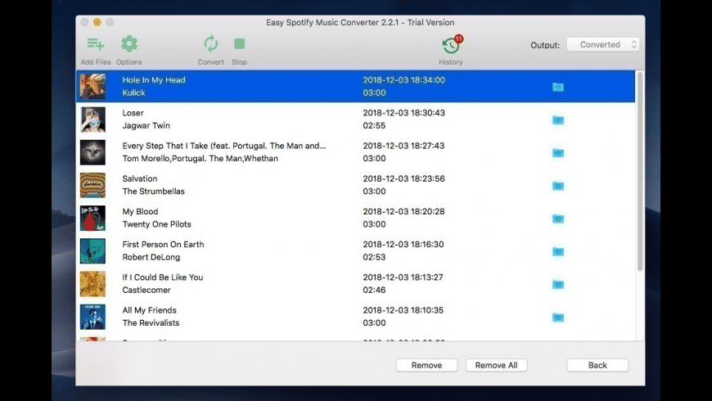712x401 pixels.
Task: Click the Remove button
Action: 426,365
